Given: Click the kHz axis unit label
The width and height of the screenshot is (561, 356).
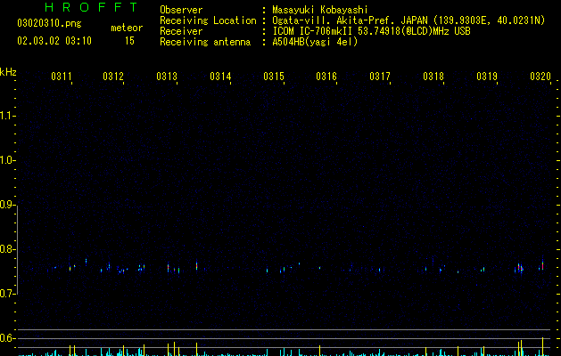Looking at the screenshot, I should (x=8, y=72).
